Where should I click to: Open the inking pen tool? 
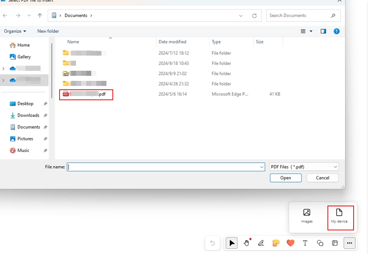(261, 243)
